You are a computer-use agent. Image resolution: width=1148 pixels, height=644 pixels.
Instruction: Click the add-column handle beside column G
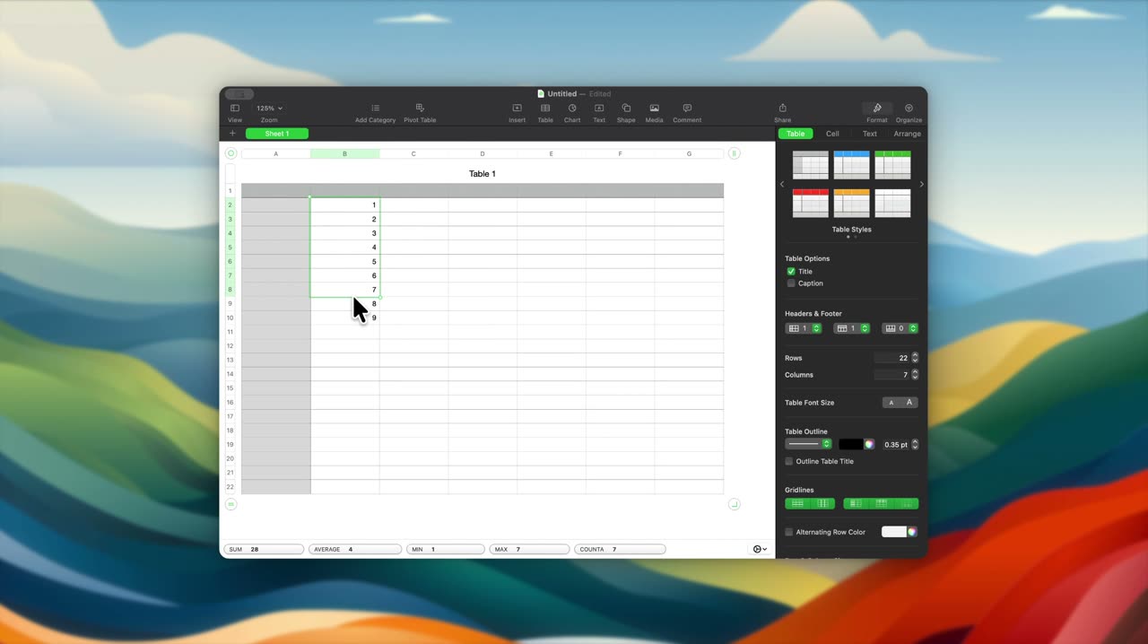734,153
